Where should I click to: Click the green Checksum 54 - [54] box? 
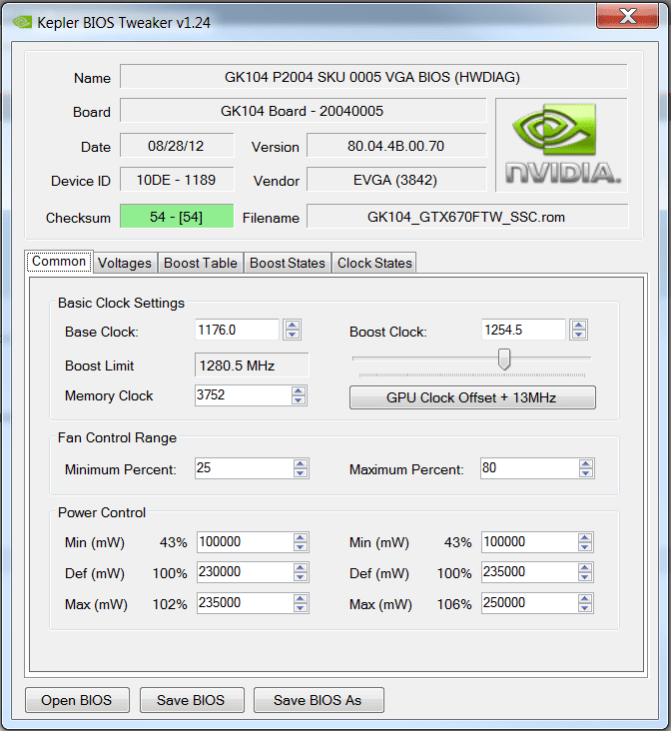(x=177, y=217)
